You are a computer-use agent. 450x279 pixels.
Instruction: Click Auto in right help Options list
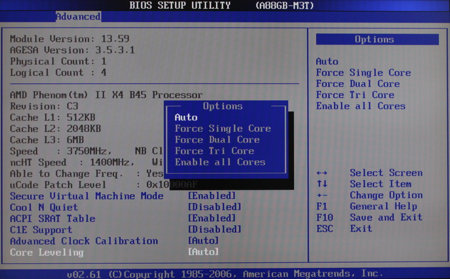[x=327, y=61]
